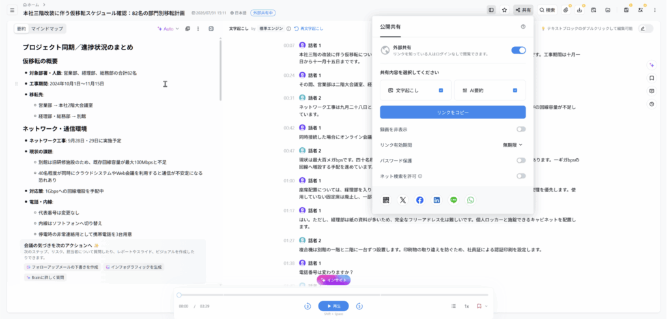The image size is (667, 319).
Task: Click the translate icon in top toolbar
Action: click(x=640, y=10)
